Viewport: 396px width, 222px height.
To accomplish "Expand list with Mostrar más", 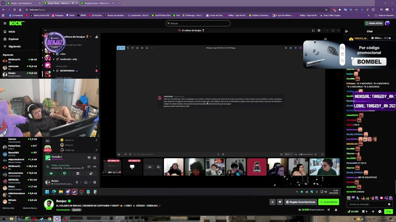I will click(x=8, y=208).
